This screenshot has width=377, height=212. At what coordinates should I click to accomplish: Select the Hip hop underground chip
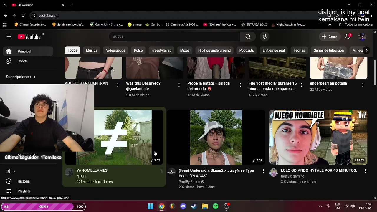[214, 50]
